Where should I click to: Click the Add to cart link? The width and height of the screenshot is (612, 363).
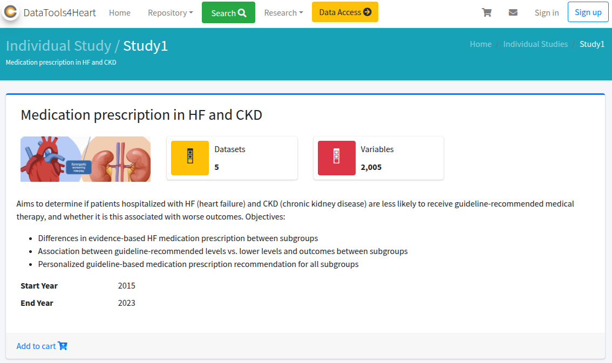[36, 346]
